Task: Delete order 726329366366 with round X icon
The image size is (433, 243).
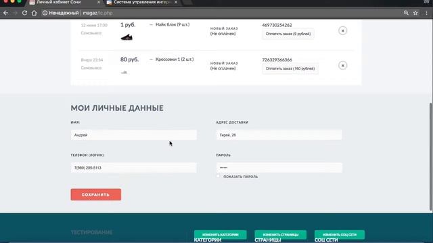Action: point(343,65)
